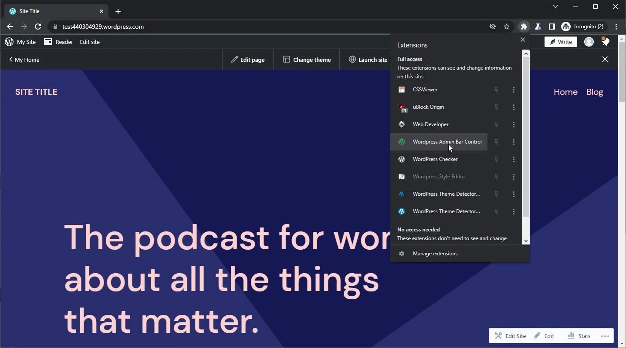Pin the CSSViewer extension
The width and height of the screenshot is (626, 348).
(496, 90)
